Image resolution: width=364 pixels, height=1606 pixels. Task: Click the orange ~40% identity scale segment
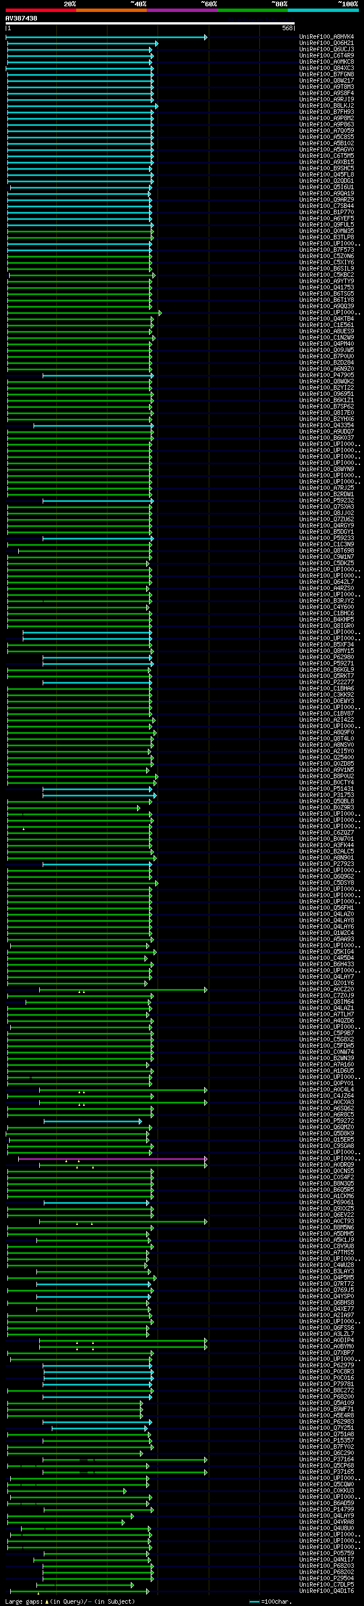[111, 10]
